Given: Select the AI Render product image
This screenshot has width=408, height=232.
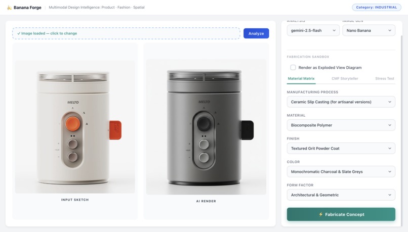Looking at the screenshot, I should 206,127.
